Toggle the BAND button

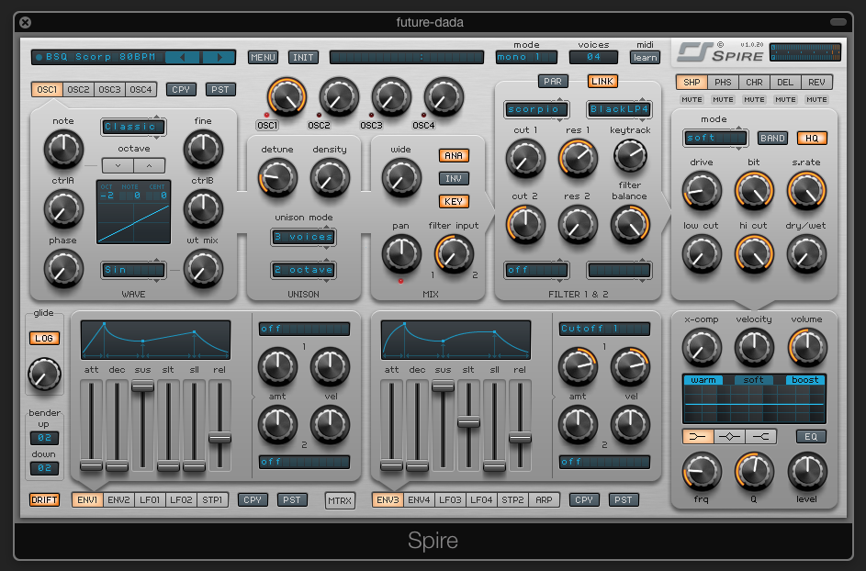point(772,138)
